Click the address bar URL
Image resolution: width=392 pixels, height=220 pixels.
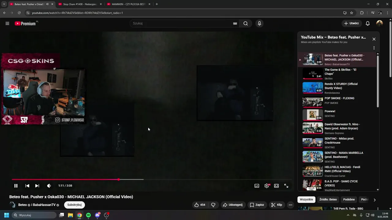(77, 13)
